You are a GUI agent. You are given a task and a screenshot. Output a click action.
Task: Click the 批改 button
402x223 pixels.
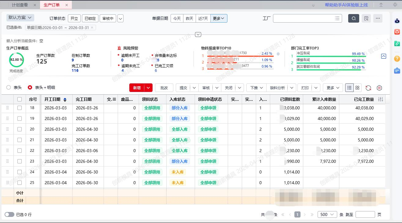tap(164, 88)
